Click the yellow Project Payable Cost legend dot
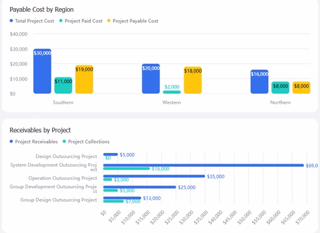The height and width of the screenshot is (233, 320). (x=109, y=21)
